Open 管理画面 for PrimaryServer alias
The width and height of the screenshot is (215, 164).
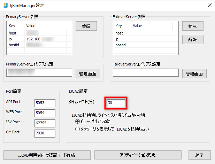click(88, 73)
